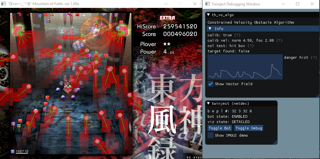Click 'Constrained Velocity Obstacle Algorithm' text

click(251, 22)
